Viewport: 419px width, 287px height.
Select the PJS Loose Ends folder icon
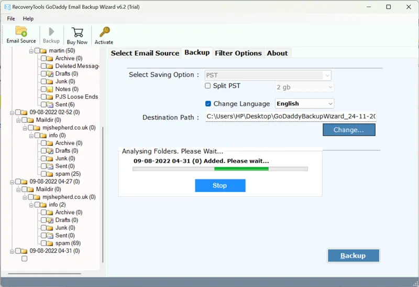point(50,97)
